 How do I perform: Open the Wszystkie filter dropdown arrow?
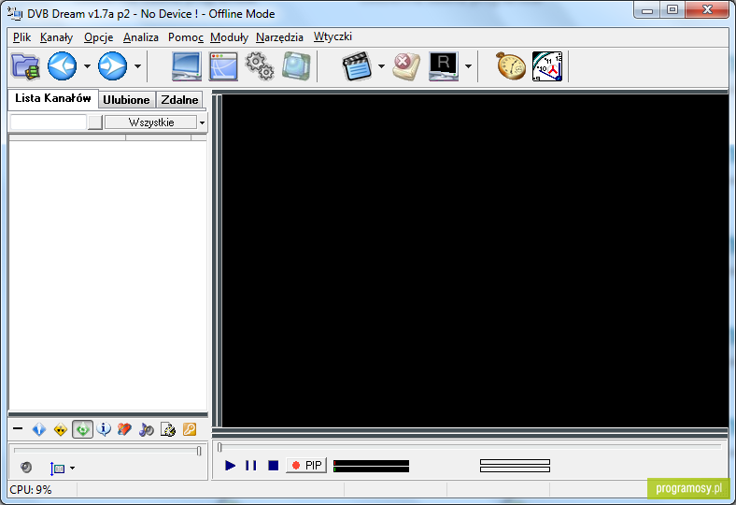tap(202, 123)
